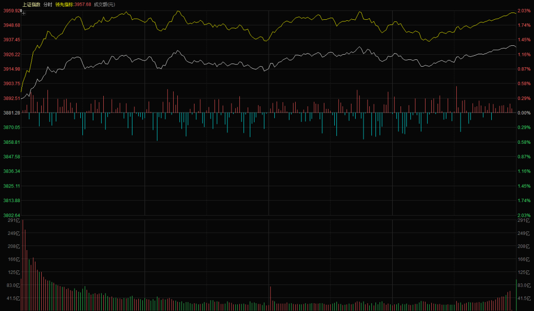534x311 pixels.
Task: Click the 41.5亿 label on right volume axis
Action: click(x=523, y=298)
